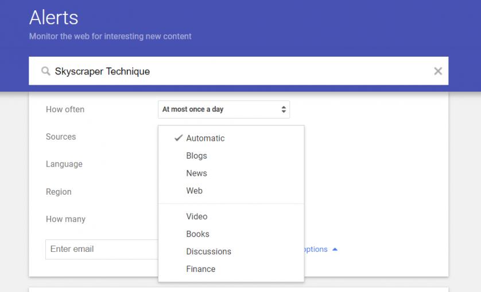This screenshot has height=292, width=481.
Task: Choose Video in the sources list
Action: tap(196, 216)
